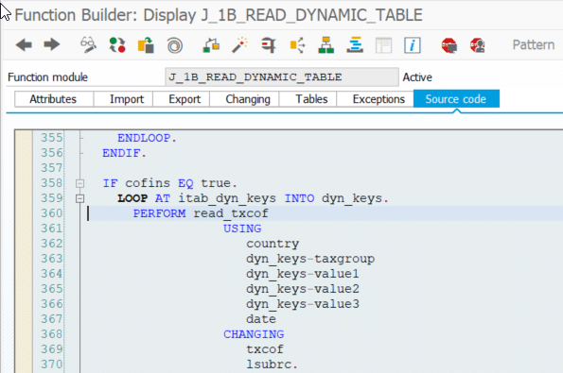Click the Pattern button
The height and width of the screenshot is (373, 563).
(534, 44)
